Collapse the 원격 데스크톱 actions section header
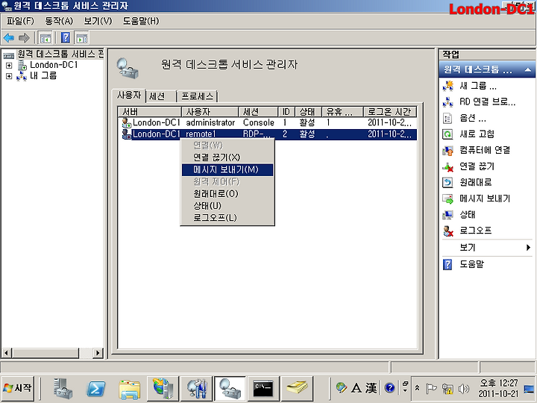The image size is (537, 403). pyautogui.click(x=528, y=70)
